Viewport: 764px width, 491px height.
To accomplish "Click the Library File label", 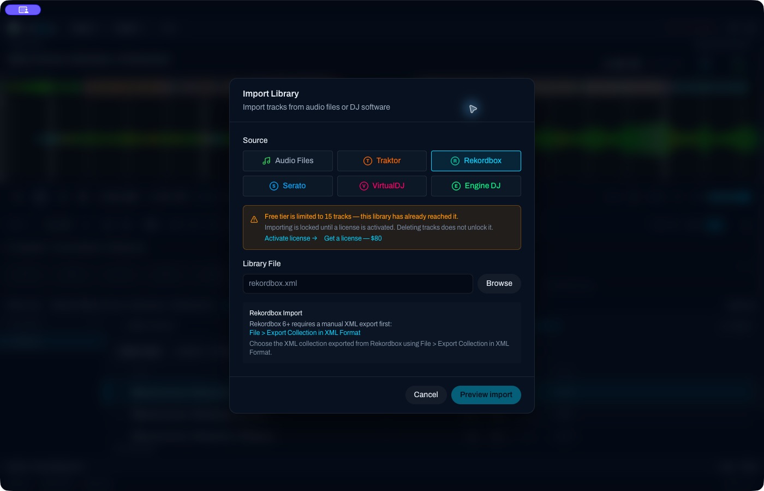I will [262, 264].
